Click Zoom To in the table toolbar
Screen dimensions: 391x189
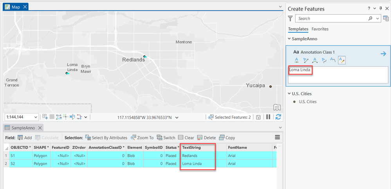tap(142, 138)
